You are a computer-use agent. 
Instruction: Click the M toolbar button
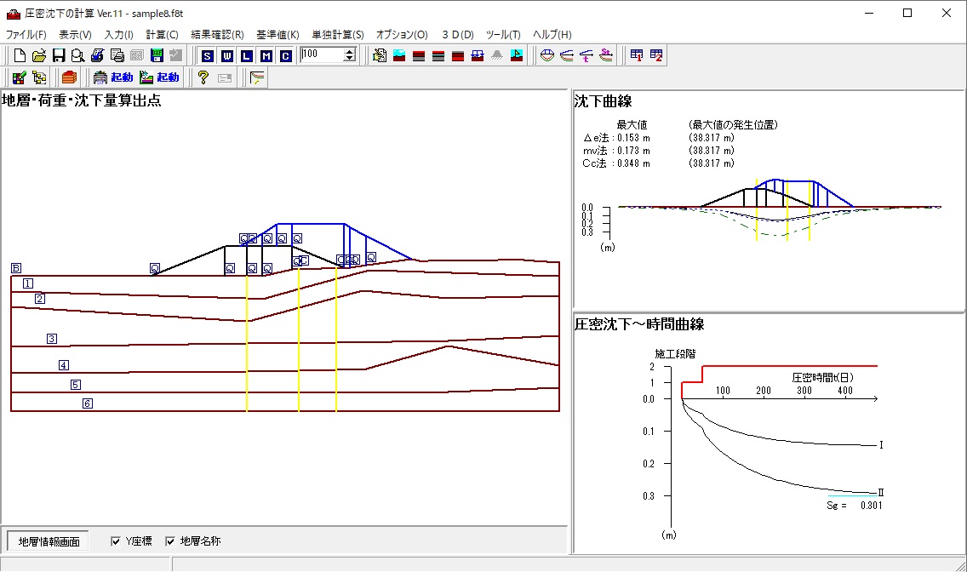(266, 55)
